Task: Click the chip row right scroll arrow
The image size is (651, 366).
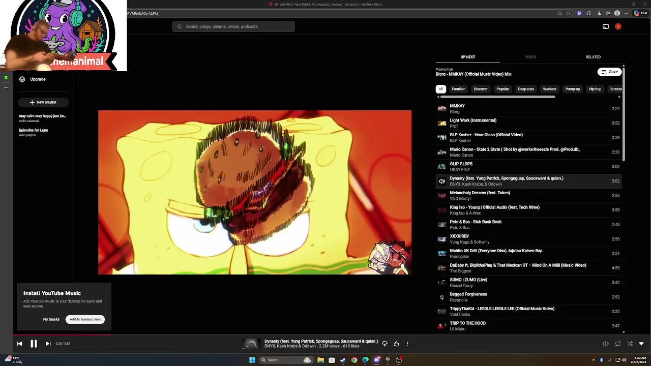Action: click(619, 97)
